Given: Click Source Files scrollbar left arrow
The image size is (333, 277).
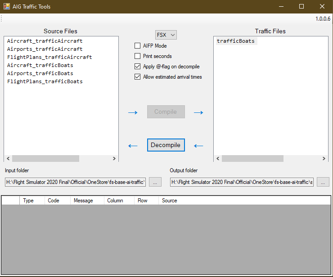Looking at the screenshot, I should (x=8, y=158).
